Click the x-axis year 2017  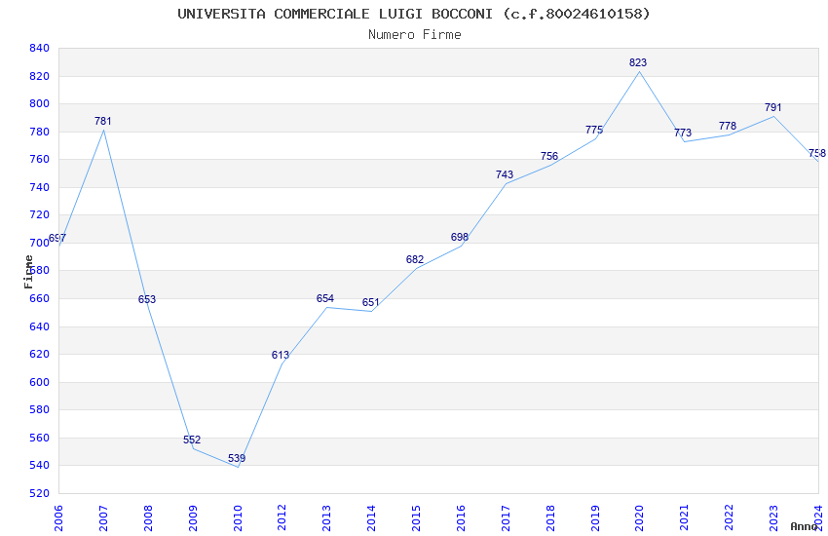pos(506,517)
